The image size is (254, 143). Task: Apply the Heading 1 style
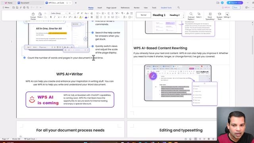pos(159,15)
